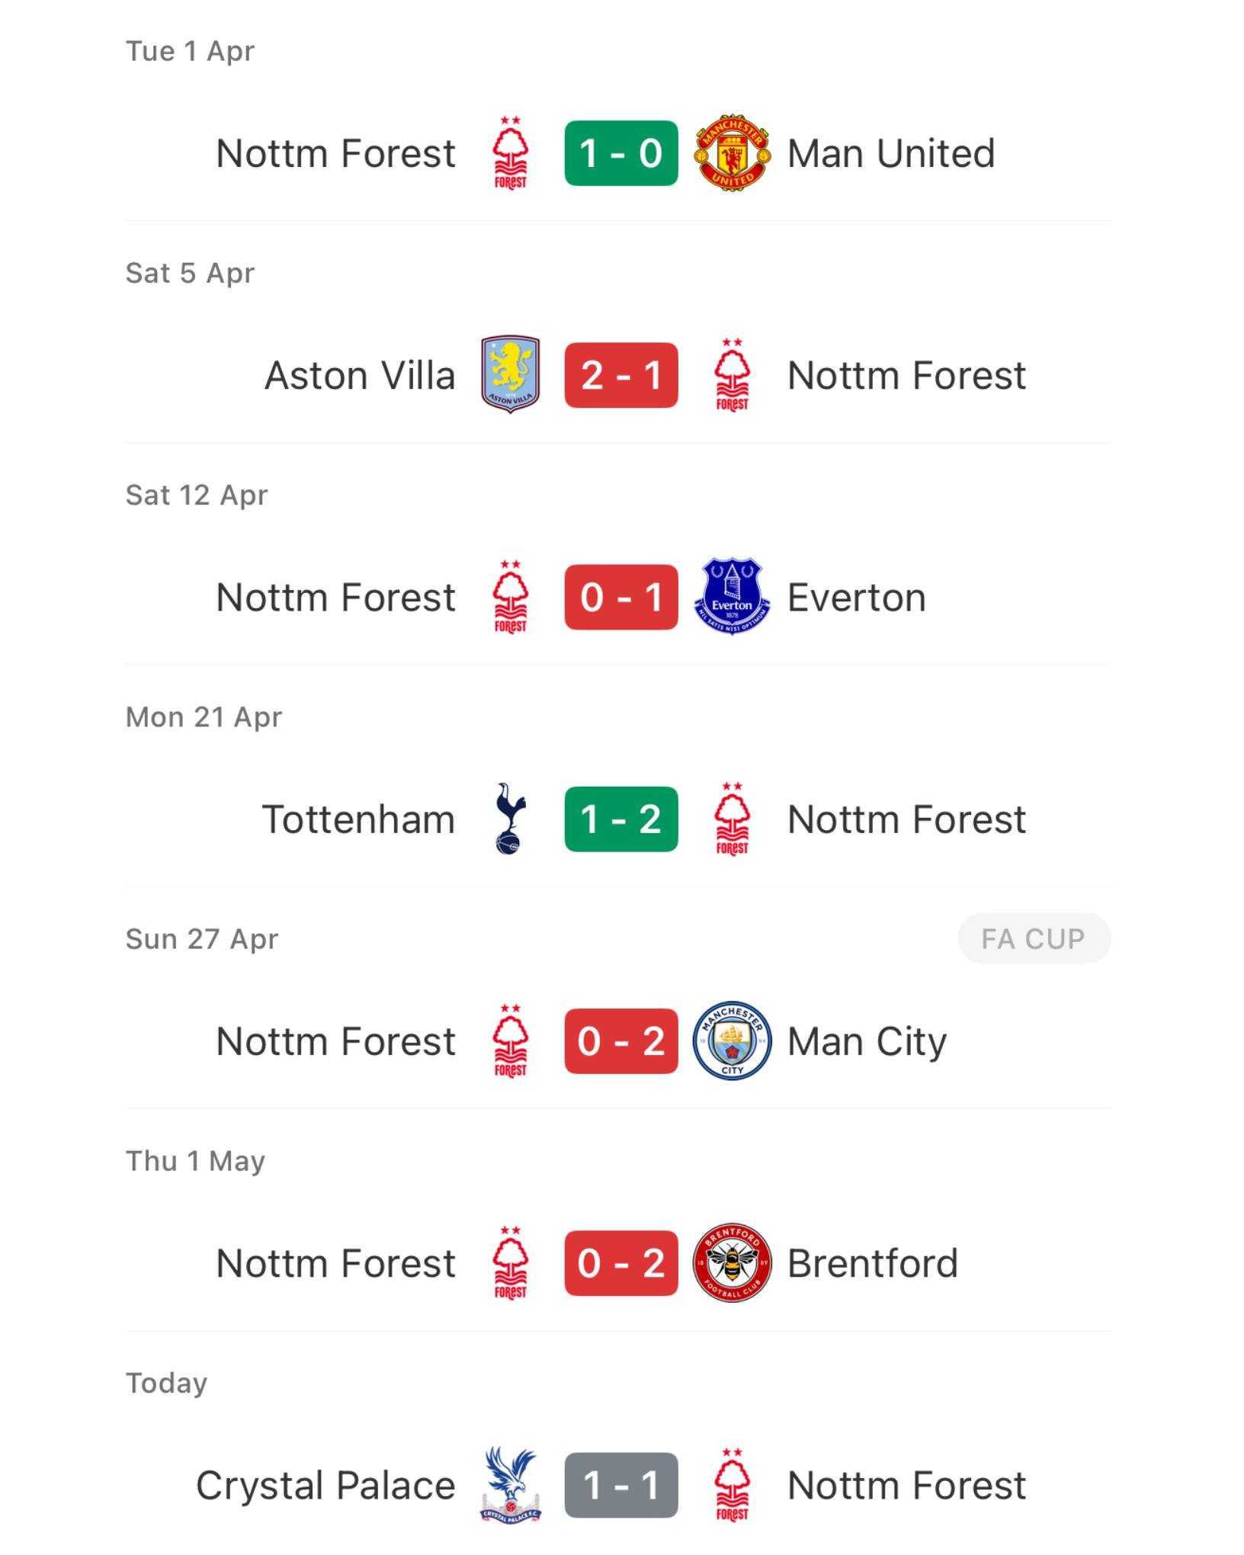Click the Aston Villa team name
This screenshot has width=1244, height=1555.
pyautogui.click(x=360, y=375)
